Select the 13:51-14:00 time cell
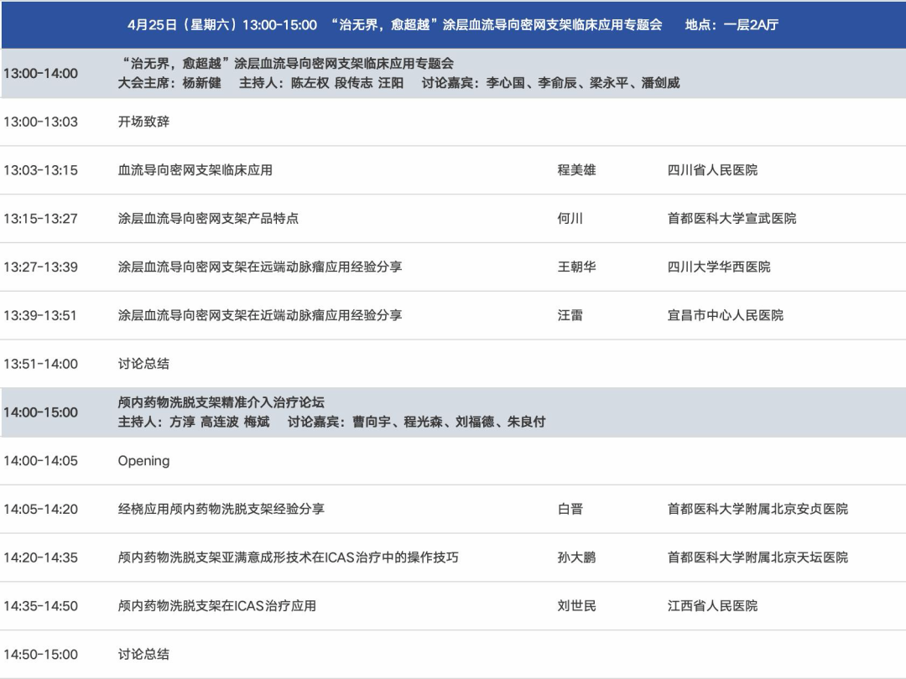The image size is (906, 679). pyautogui.click(x=40, y=365)
